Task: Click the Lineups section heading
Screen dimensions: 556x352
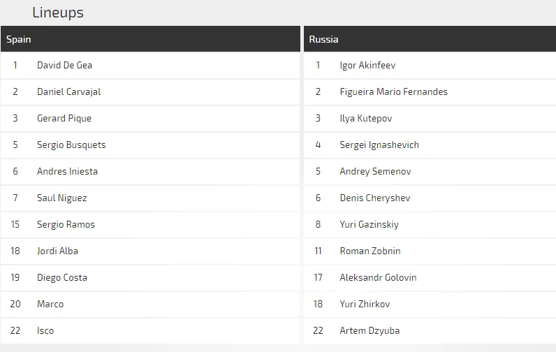Action: [x=58, y=13]
